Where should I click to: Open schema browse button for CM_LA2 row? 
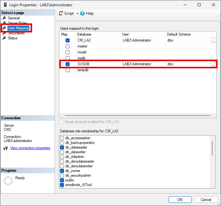213,40
